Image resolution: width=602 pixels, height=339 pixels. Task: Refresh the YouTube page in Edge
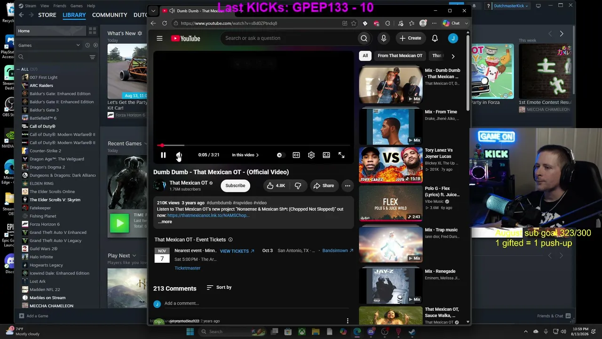[x=165, y=23]
